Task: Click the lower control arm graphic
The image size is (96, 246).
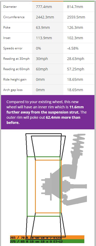Action: (75, 201)
